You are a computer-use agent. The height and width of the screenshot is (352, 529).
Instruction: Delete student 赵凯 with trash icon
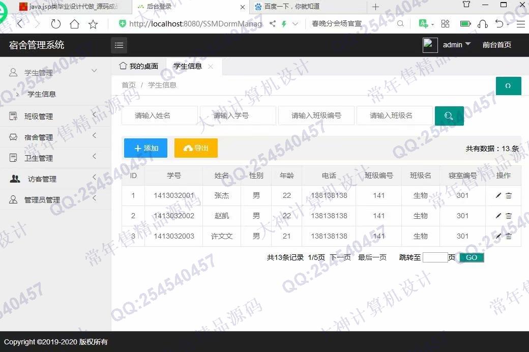pyautogui.click(x=509, y=216)
